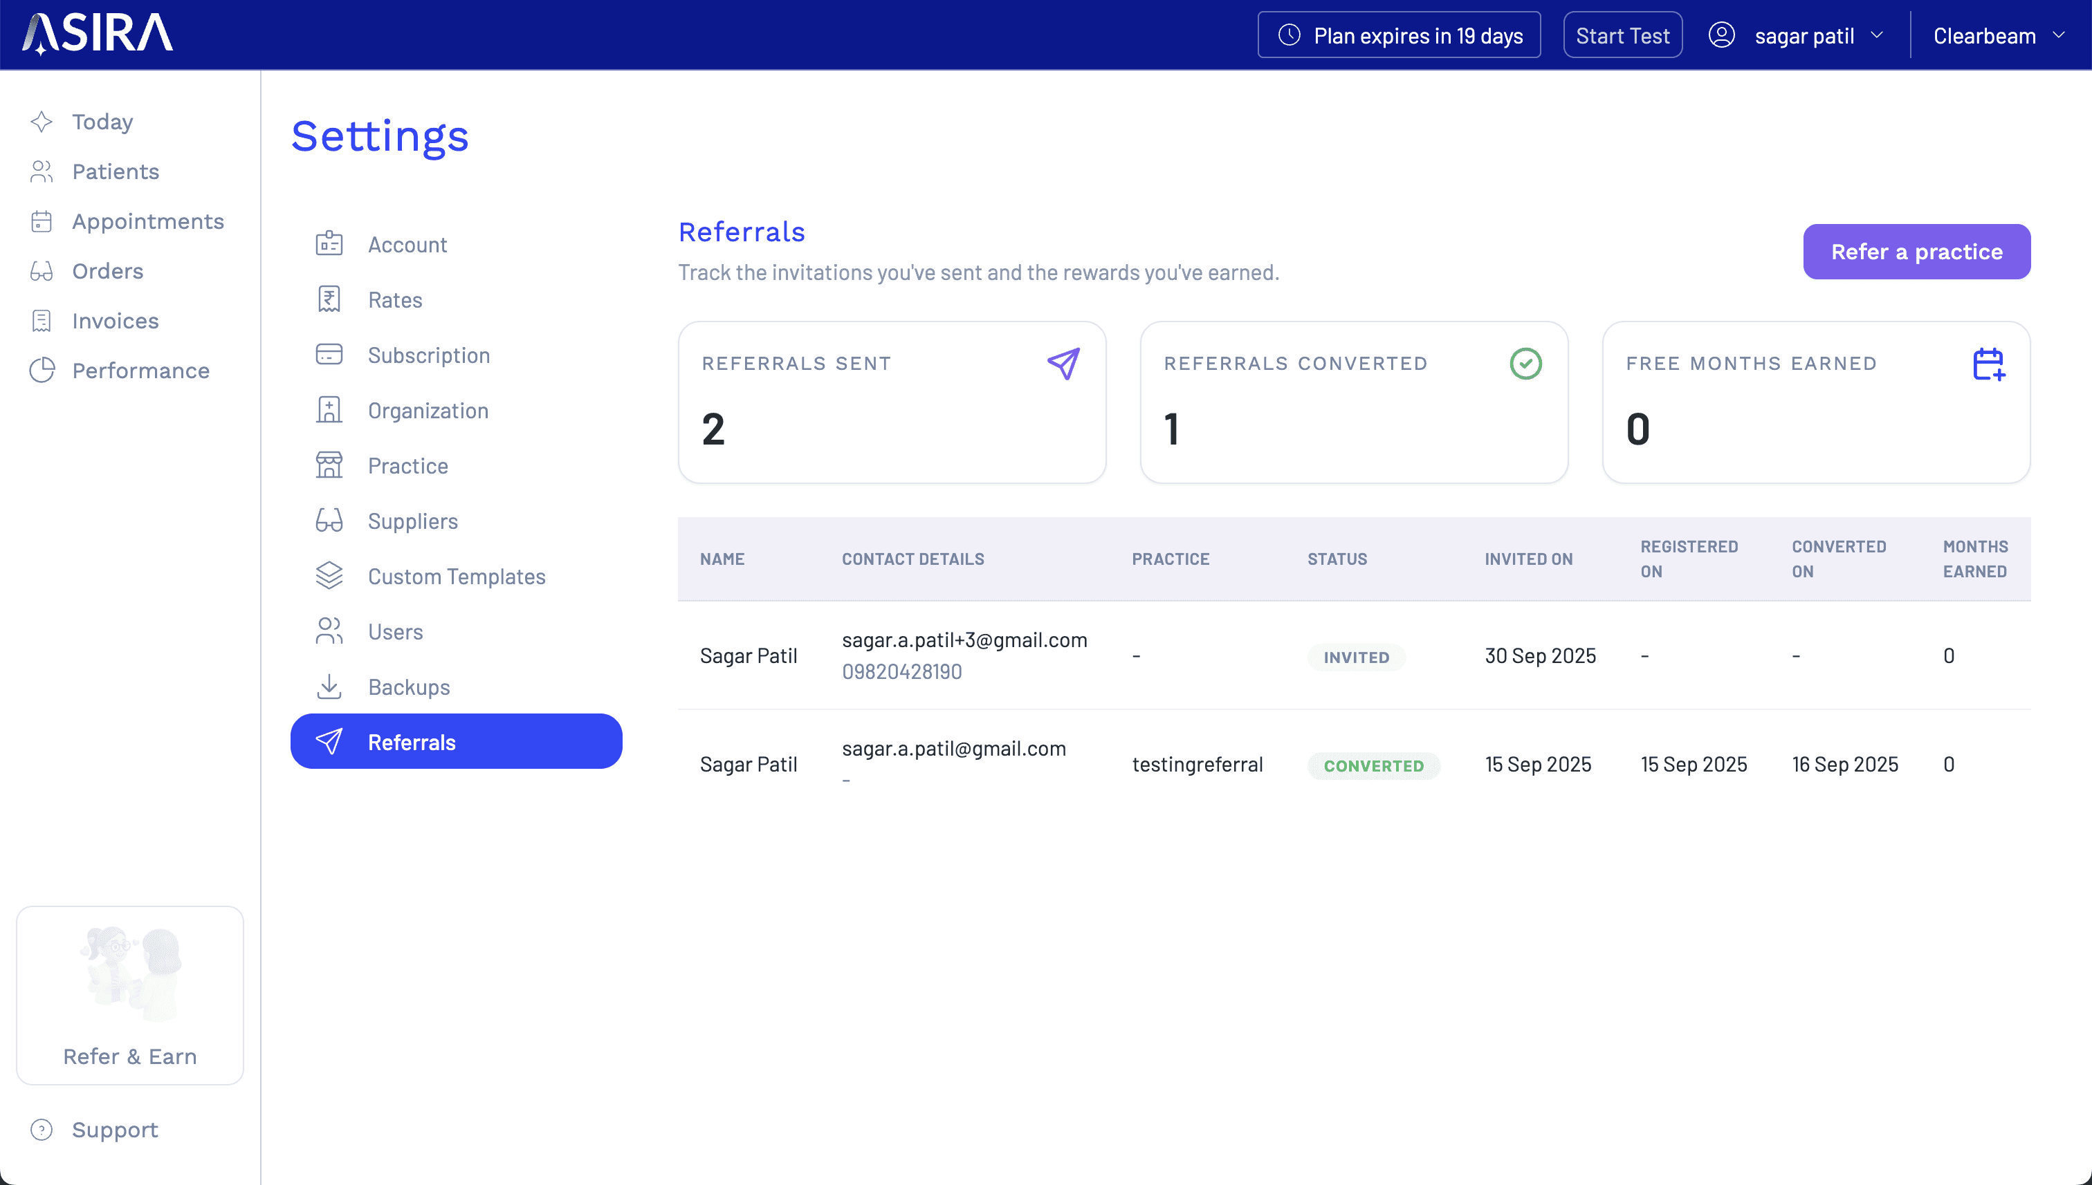This screenshot has width=2092, height=1185.
Task: Click the clock icon in plan expiry
Action: [1289, 35]
